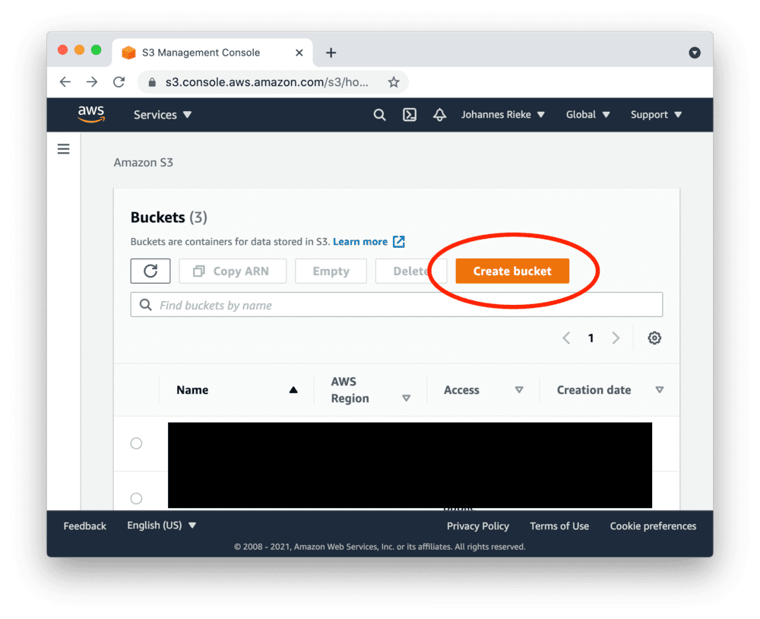This screenshot has height=619, width=760.
Task: Open the AWS search magnifier icon
Action: pyautogui.click(x=379, y=114)
